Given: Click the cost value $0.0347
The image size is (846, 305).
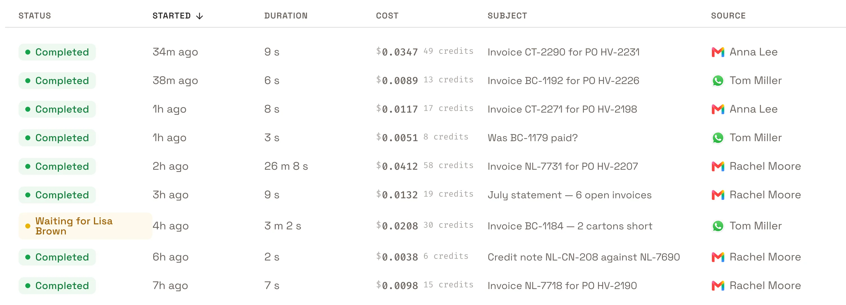Looking at the screenshot, I should [x=397, y=52].
